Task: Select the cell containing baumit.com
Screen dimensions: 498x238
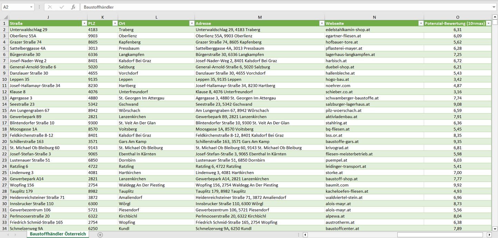Action: 374,185
